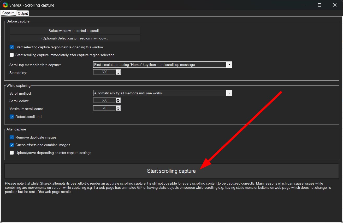Click the 'Scroll method:' label
Image resolution: width=343 pixels, height=223 pixels.
pyautogui.click(x=20, y=93)
